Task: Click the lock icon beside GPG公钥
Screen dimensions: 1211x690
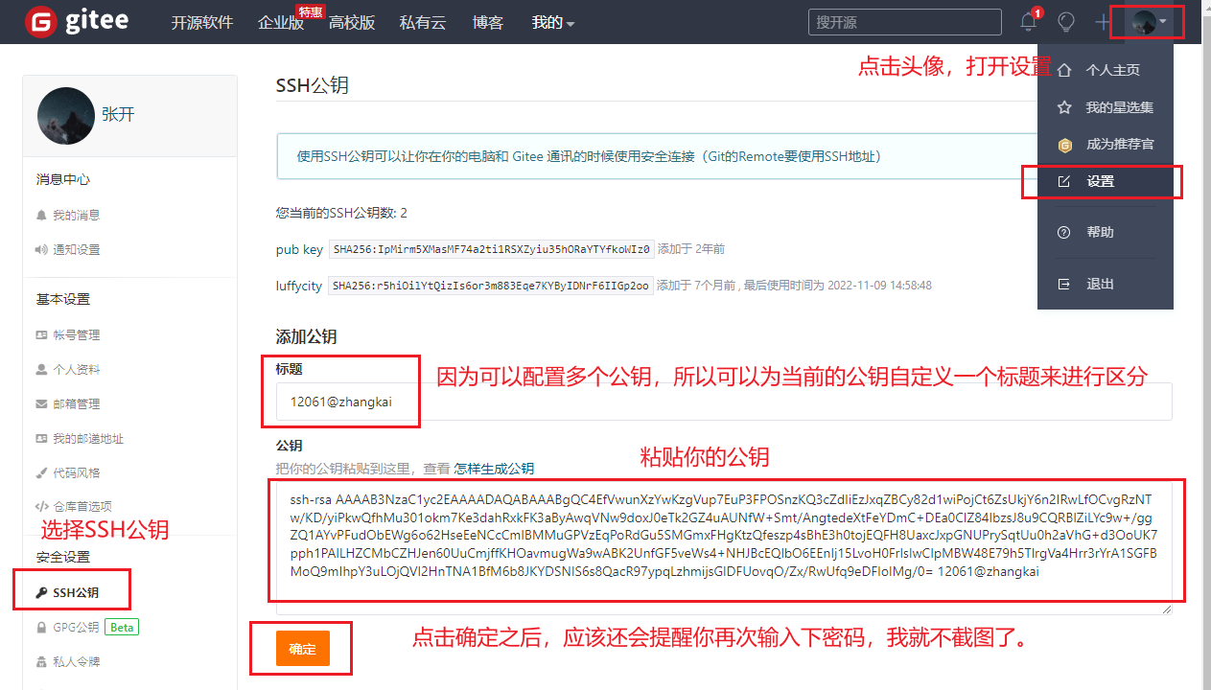Action: point(41,628)
